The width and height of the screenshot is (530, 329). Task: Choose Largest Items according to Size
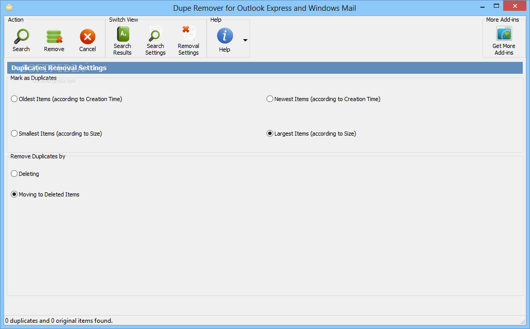(x=311, y=134)
